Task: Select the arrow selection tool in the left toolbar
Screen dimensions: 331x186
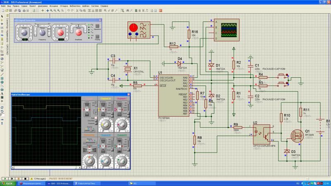Action: click(2, 16)
